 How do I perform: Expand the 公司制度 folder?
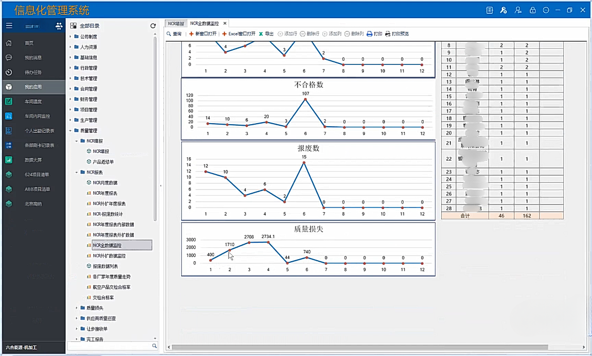click(x=71, y=37)
